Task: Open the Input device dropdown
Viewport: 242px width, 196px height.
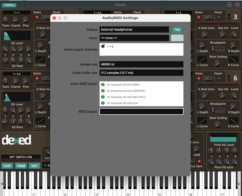Action: (x=134, y=38)
